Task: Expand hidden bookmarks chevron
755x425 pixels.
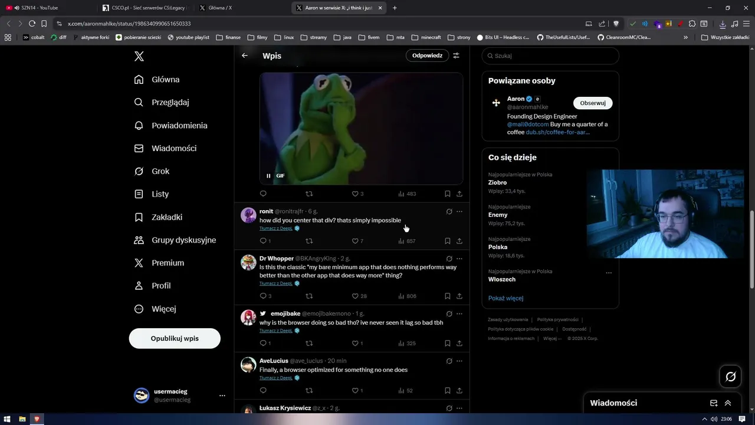Action: coord(685,37)
